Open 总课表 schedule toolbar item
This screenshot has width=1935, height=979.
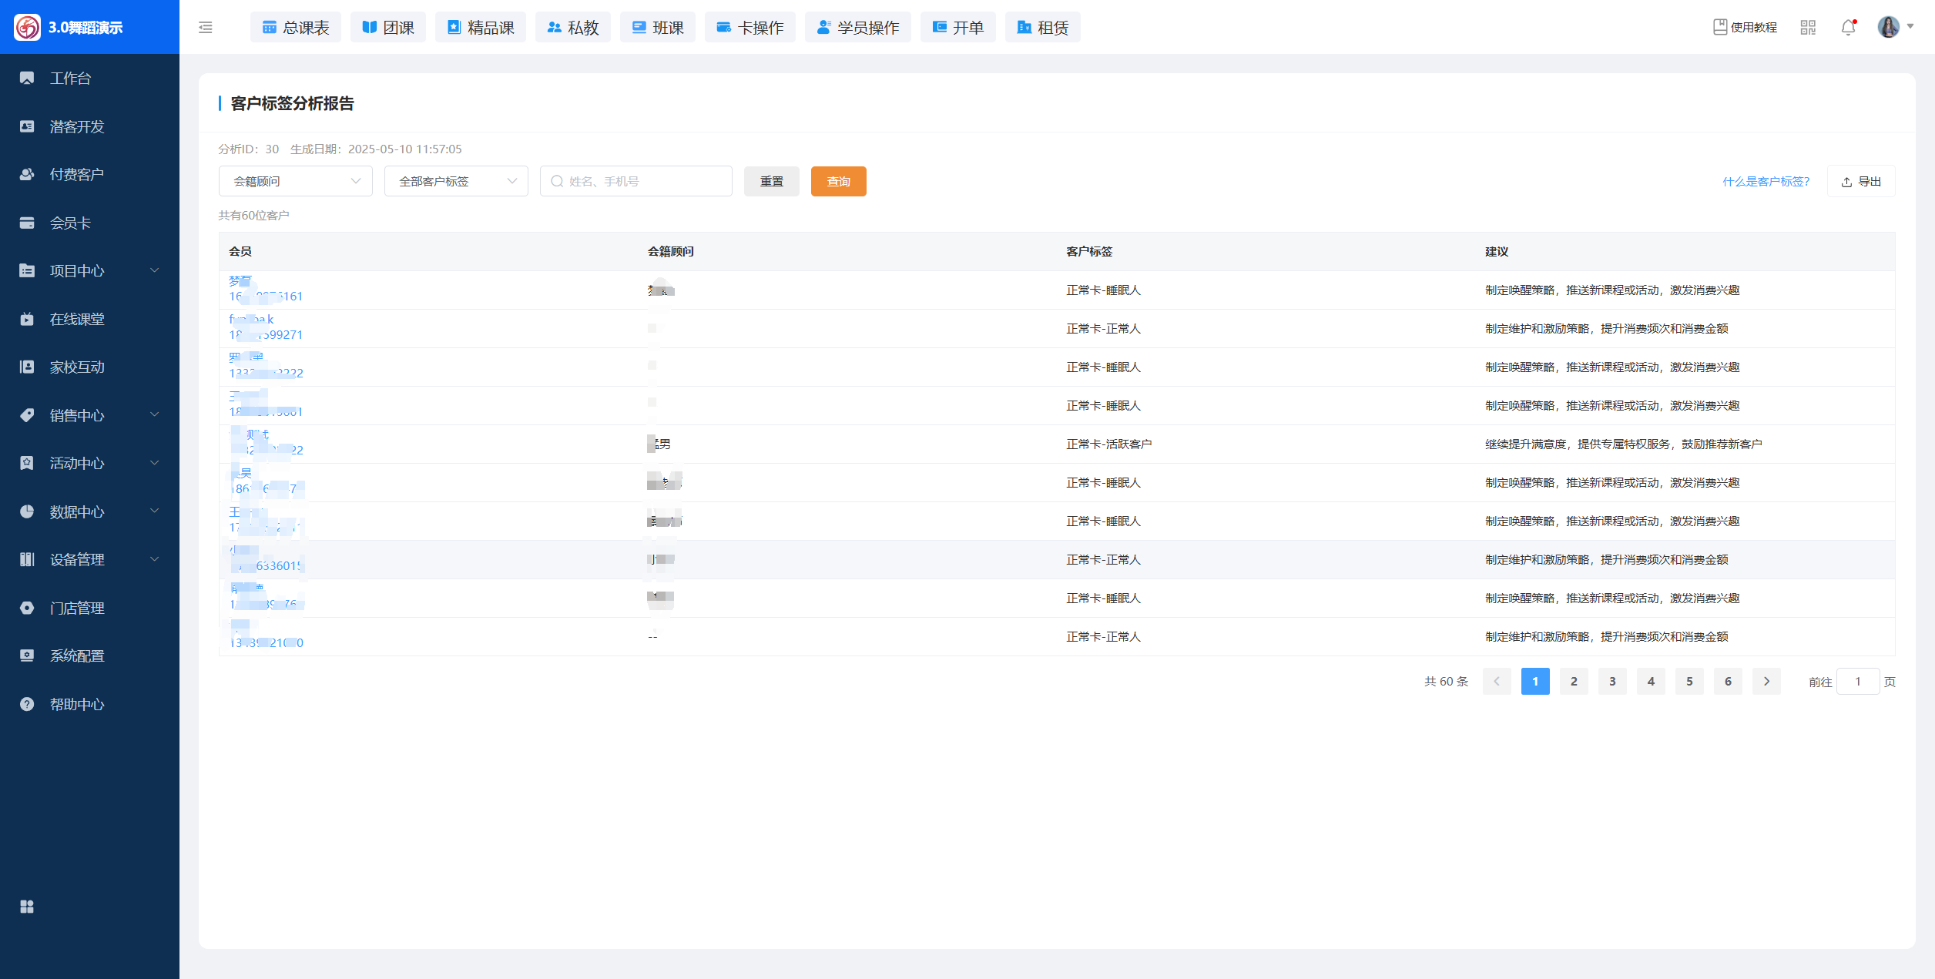coord(296,28)
